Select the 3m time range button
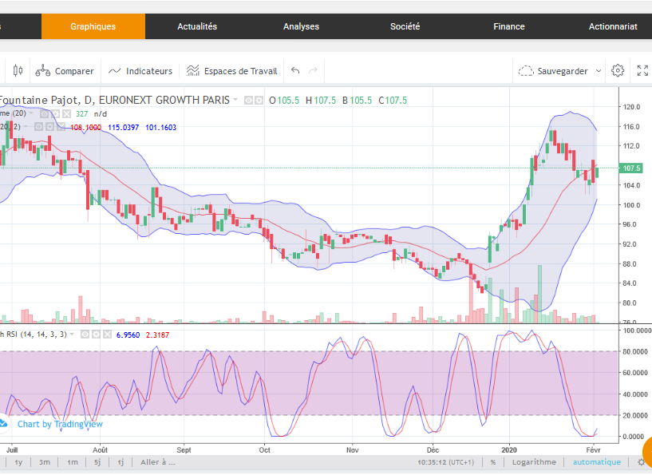This screenshot has width=652, height=475. [x=45, y=462]
